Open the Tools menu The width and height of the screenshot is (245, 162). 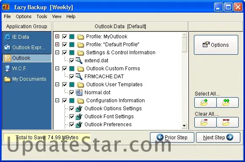(x=42, y=16)
